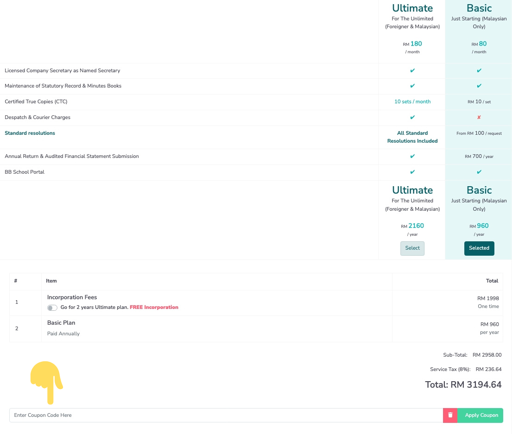Click Ultimate checkmark for Licensed Company Secretary row
512x434 pixels.
[412, 70]
